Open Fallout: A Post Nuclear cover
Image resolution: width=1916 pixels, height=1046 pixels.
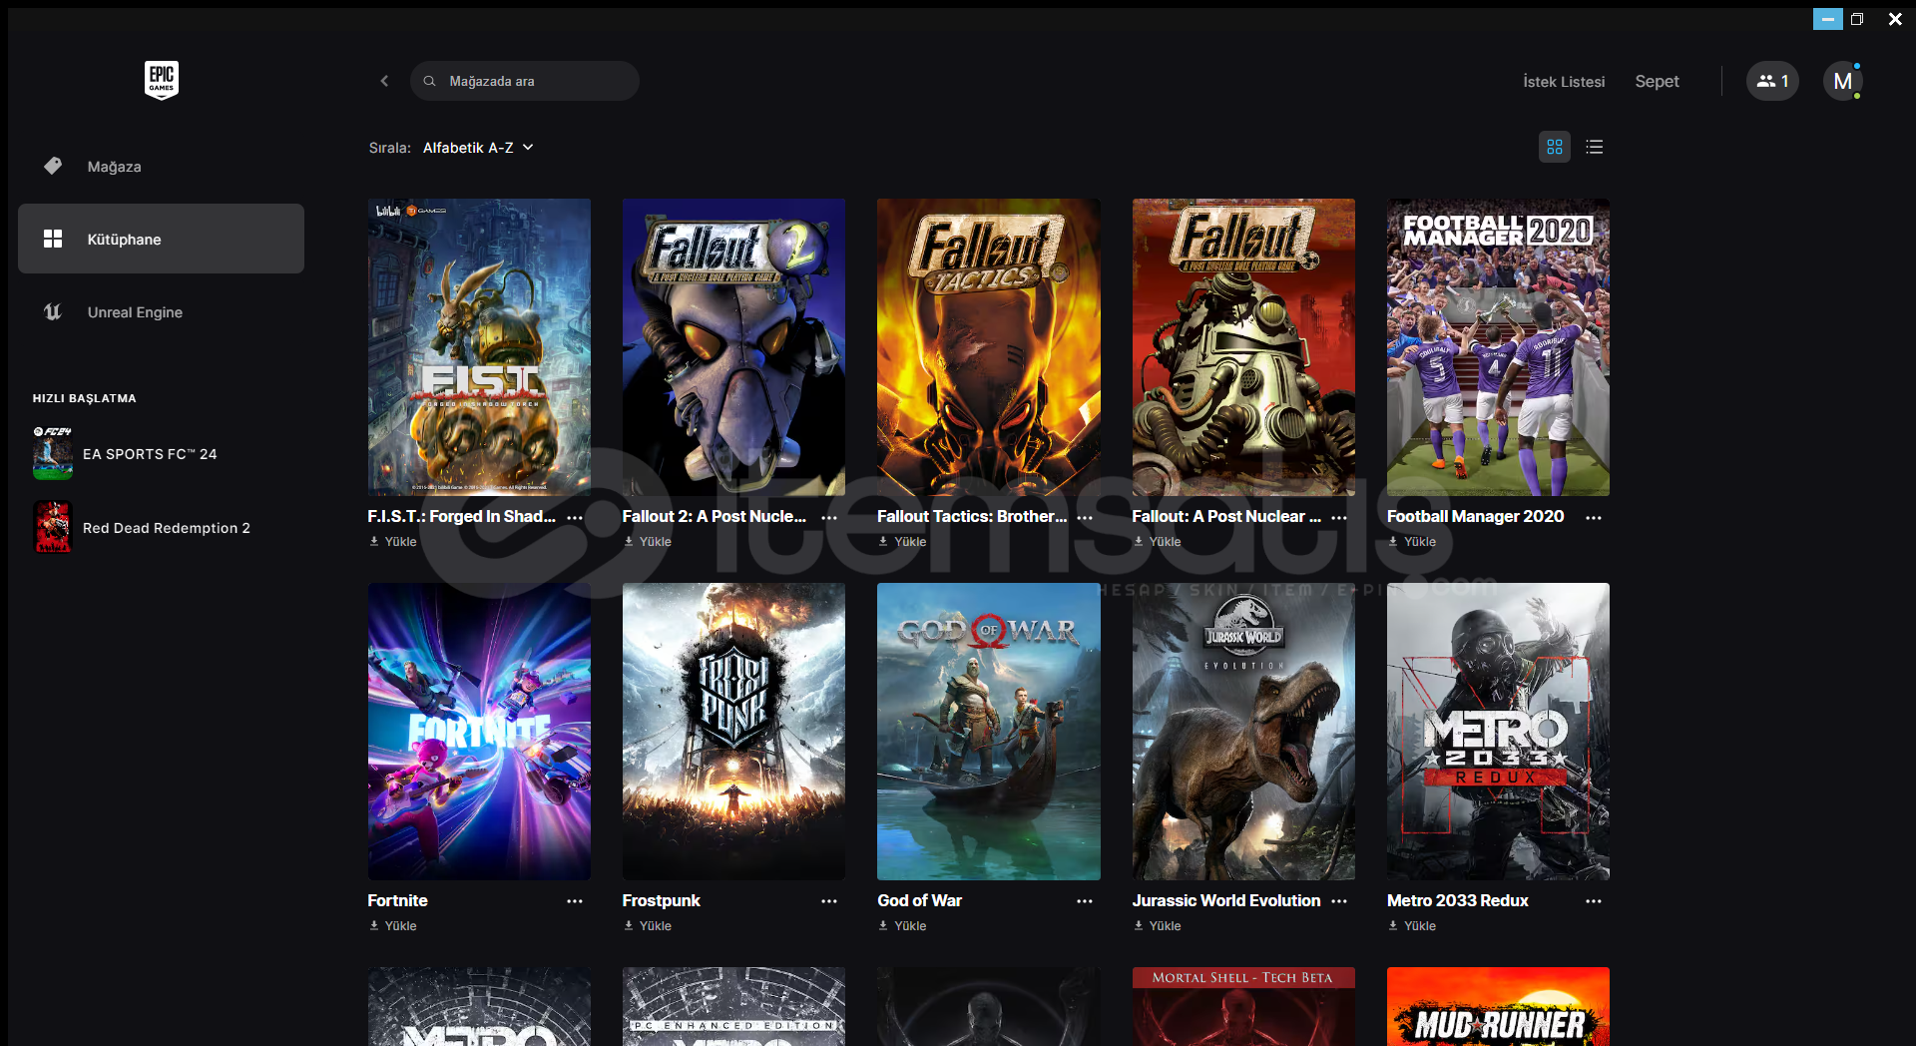pyautogui.click(x=1243, y=347)
